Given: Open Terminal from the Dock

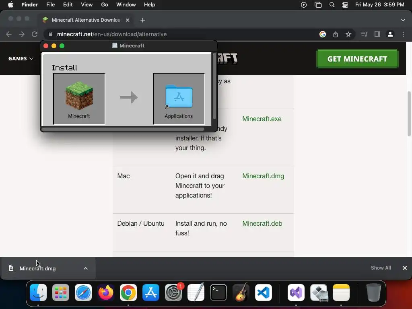Looking at the screenshot, I should tap(218, 293).
